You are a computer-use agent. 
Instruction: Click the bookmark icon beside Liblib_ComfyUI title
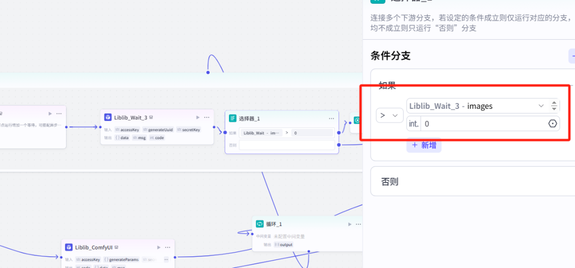(116, 247)
